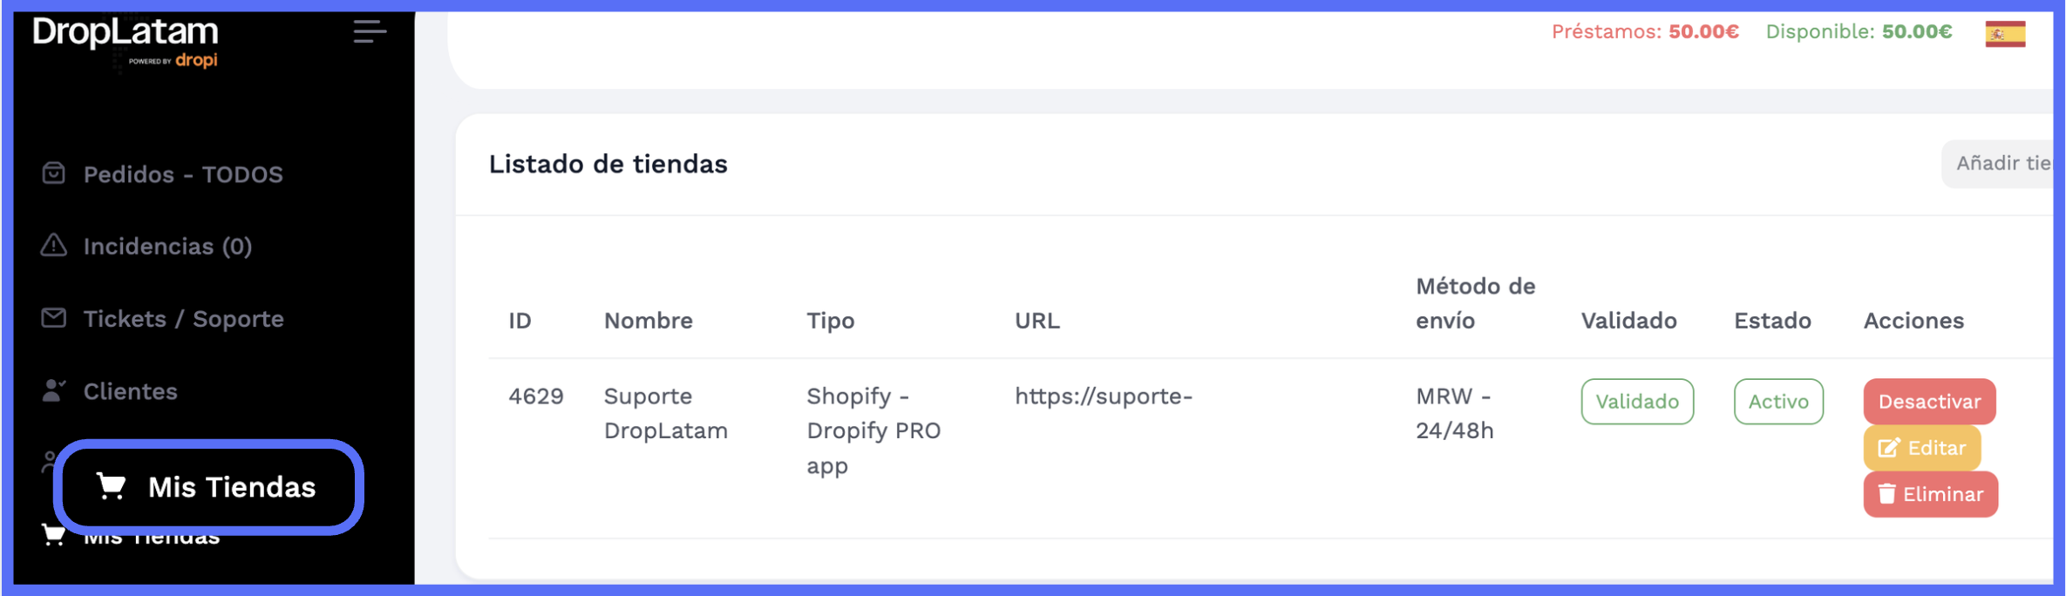Open the https://suporte- store URL
The image size is (2066, 596).
pos(1103,396)
